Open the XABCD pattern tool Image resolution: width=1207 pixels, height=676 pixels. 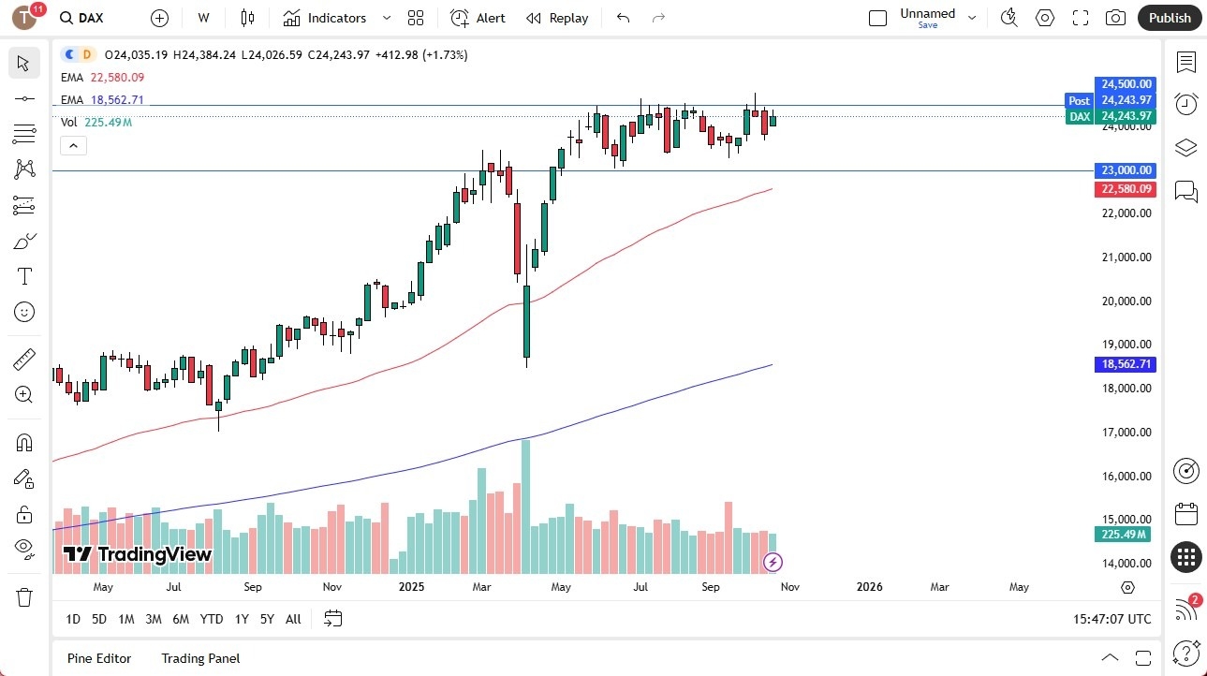25,169
